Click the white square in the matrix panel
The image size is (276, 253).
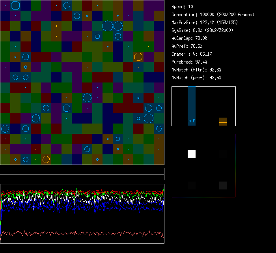(191, 154)
